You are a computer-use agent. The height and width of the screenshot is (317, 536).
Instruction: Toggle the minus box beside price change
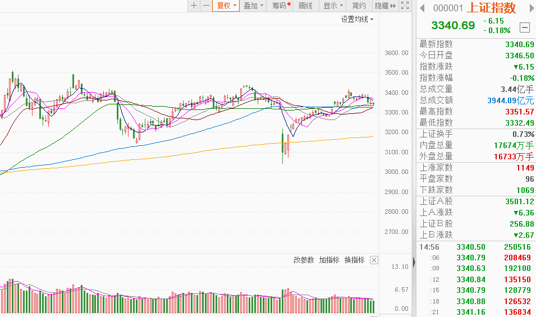[x=525, y=27]
